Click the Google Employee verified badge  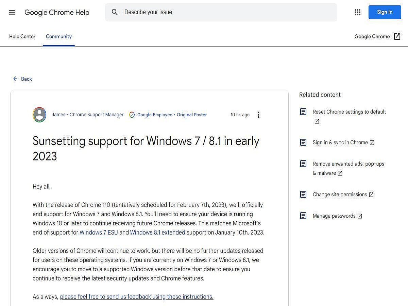click(132, 115)
